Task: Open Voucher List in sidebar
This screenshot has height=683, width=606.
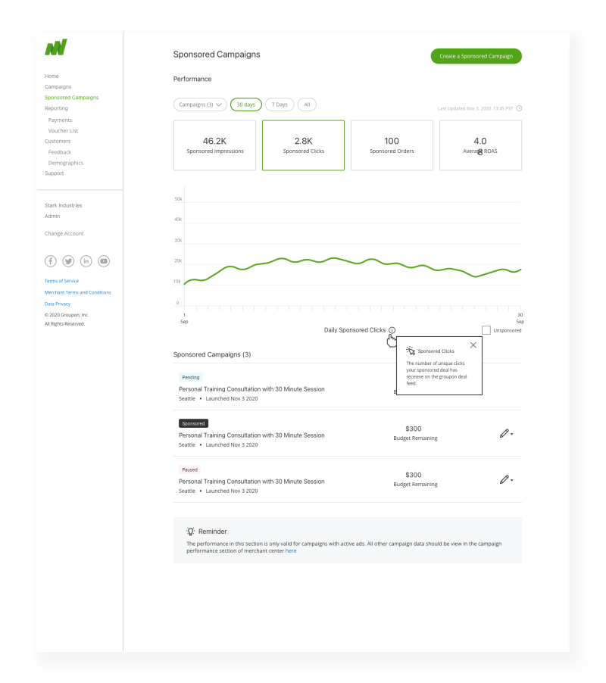Action: pyautogui.click(x=63, y=131)
